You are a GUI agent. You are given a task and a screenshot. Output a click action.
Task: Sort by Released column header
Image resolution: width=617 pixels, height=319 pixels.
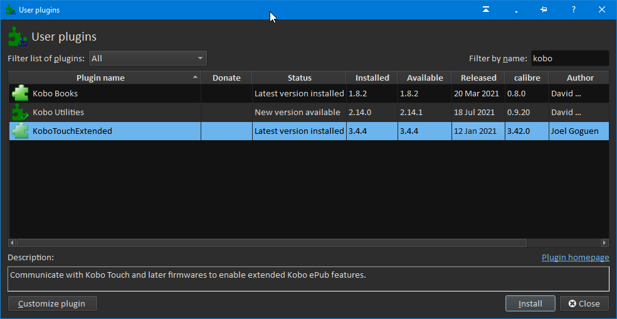tap(478, 78)
